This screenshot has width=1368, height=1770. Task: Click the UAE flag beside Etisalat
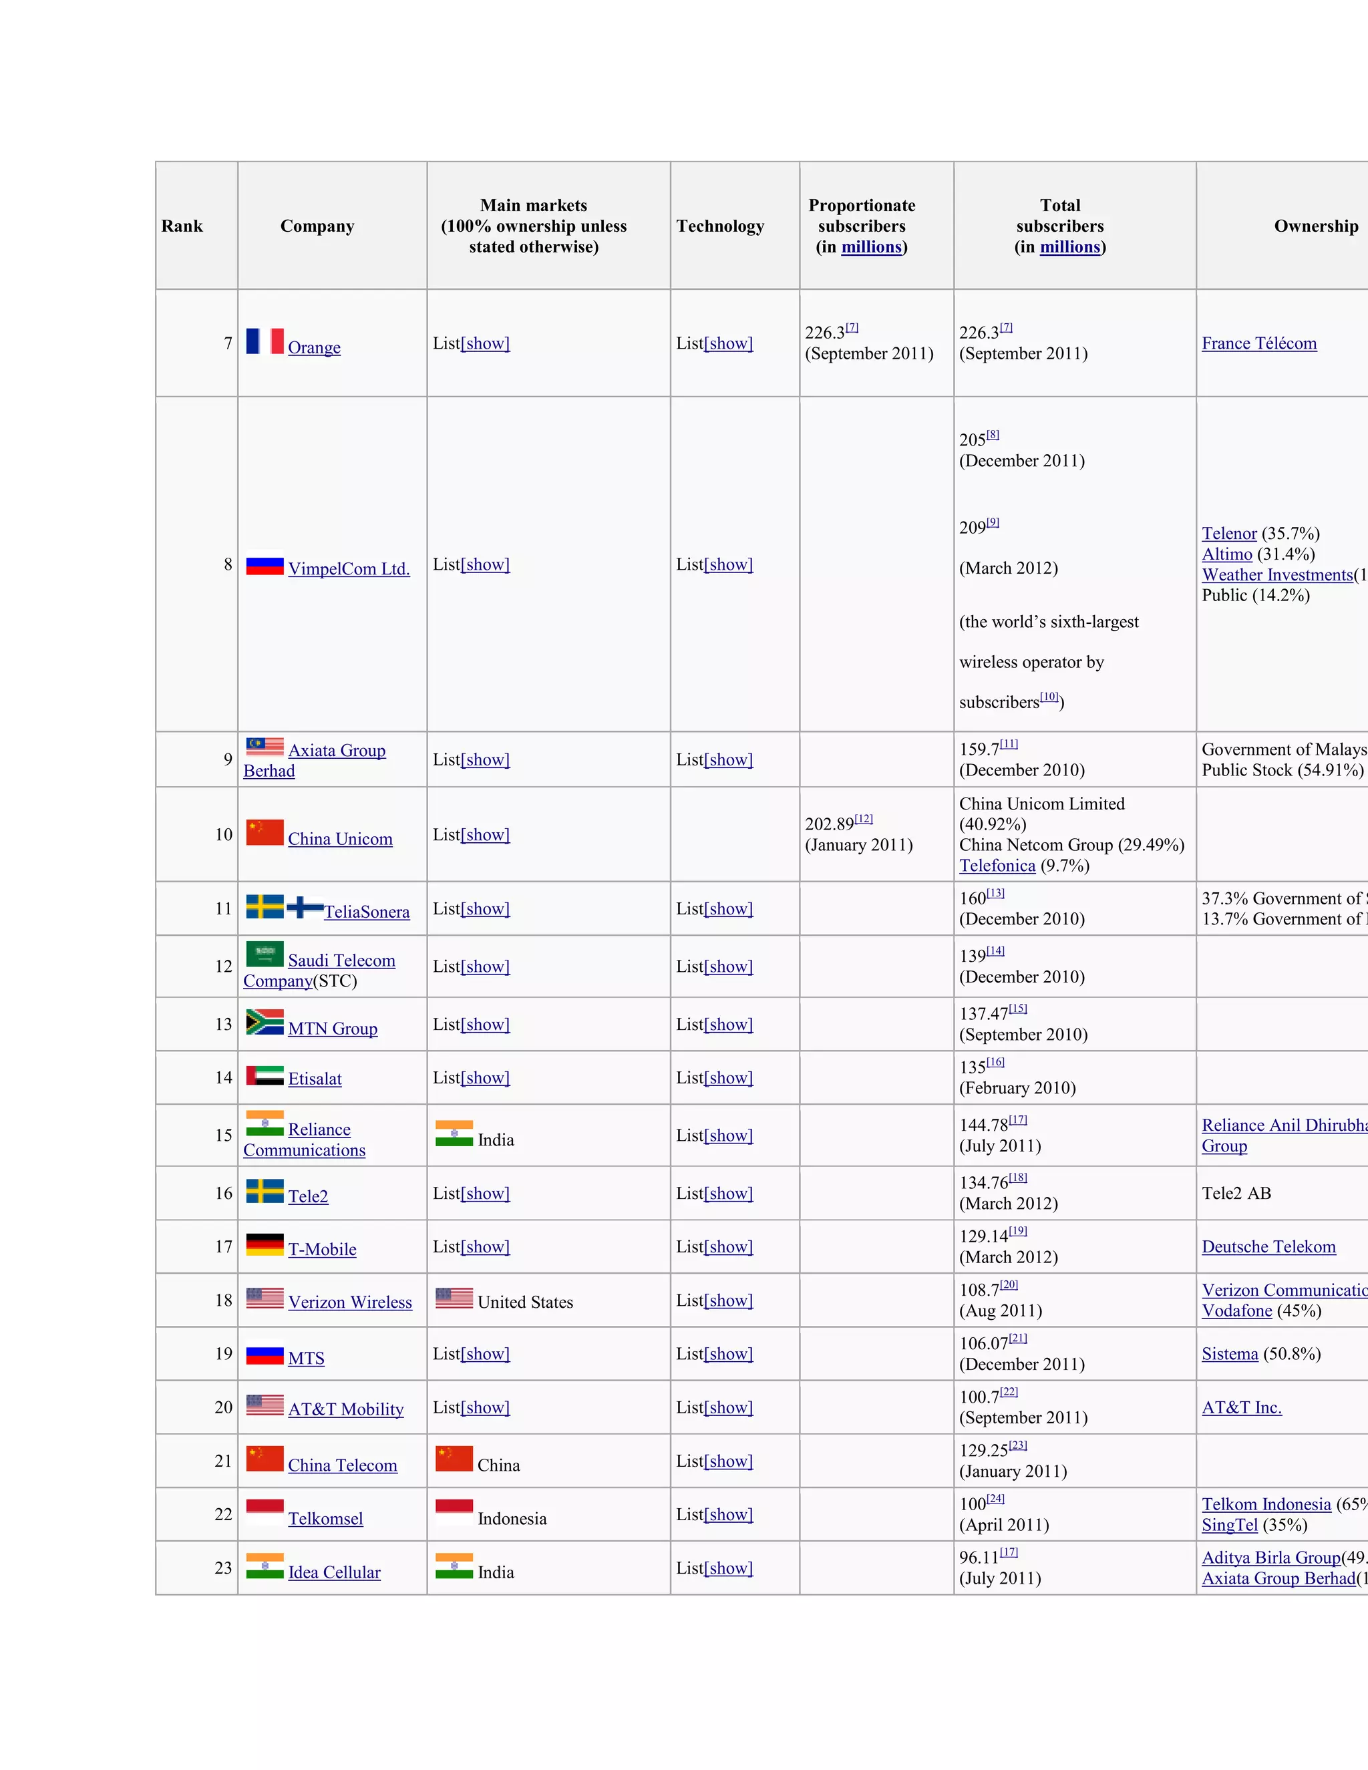pyautogui.click(x=265, y=1075)
